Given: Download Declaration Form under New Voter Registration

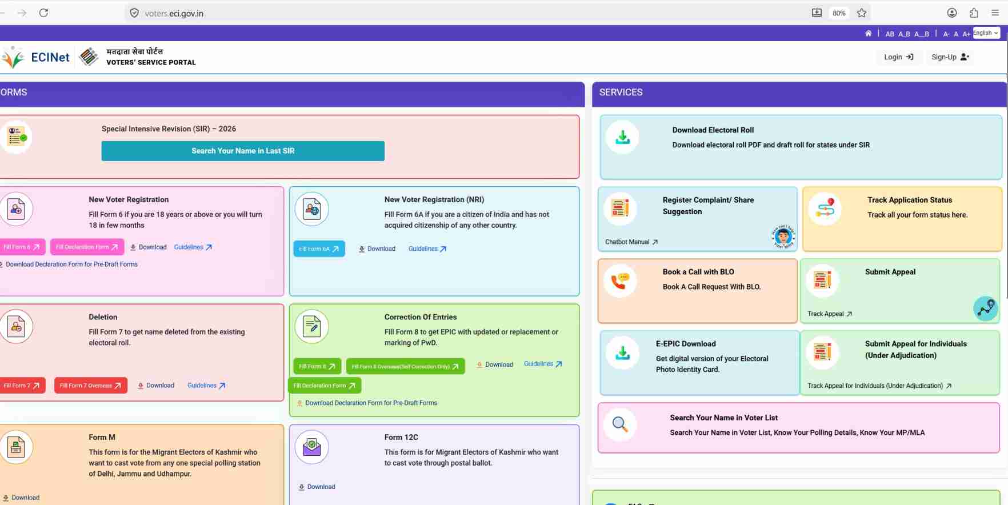Looking at the screenshot, I should [69, 264].
